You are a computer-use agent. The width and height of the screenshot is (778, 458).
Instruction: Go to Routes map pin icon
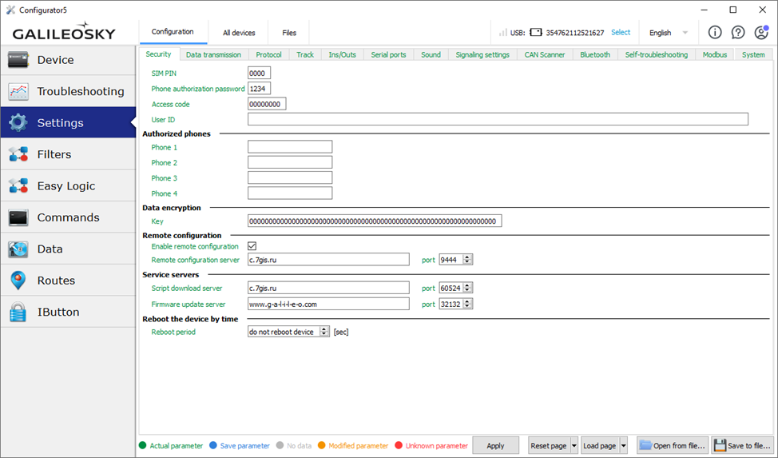[x=18, y=281]
